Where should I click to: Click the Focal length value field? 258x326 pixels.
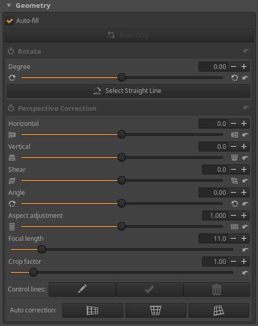pyautogui.click(x=213, y=238)
